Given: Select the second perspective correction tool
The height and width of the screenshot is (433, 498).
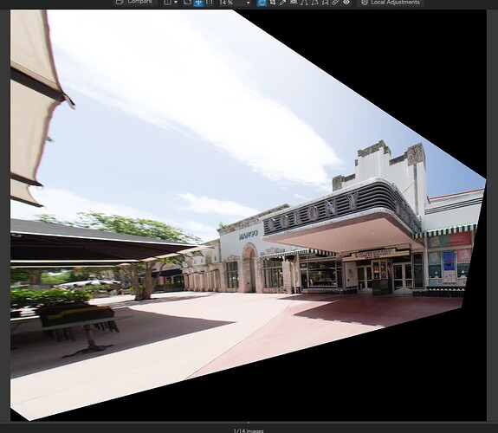Looking at the screenshot, I should point(314,3).
